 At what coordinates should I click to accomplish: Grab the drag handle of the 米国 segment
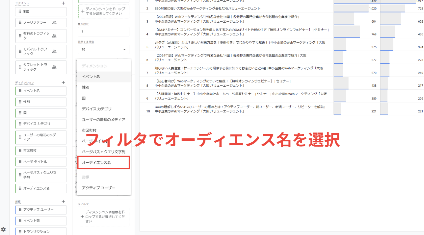click(20, 12)
